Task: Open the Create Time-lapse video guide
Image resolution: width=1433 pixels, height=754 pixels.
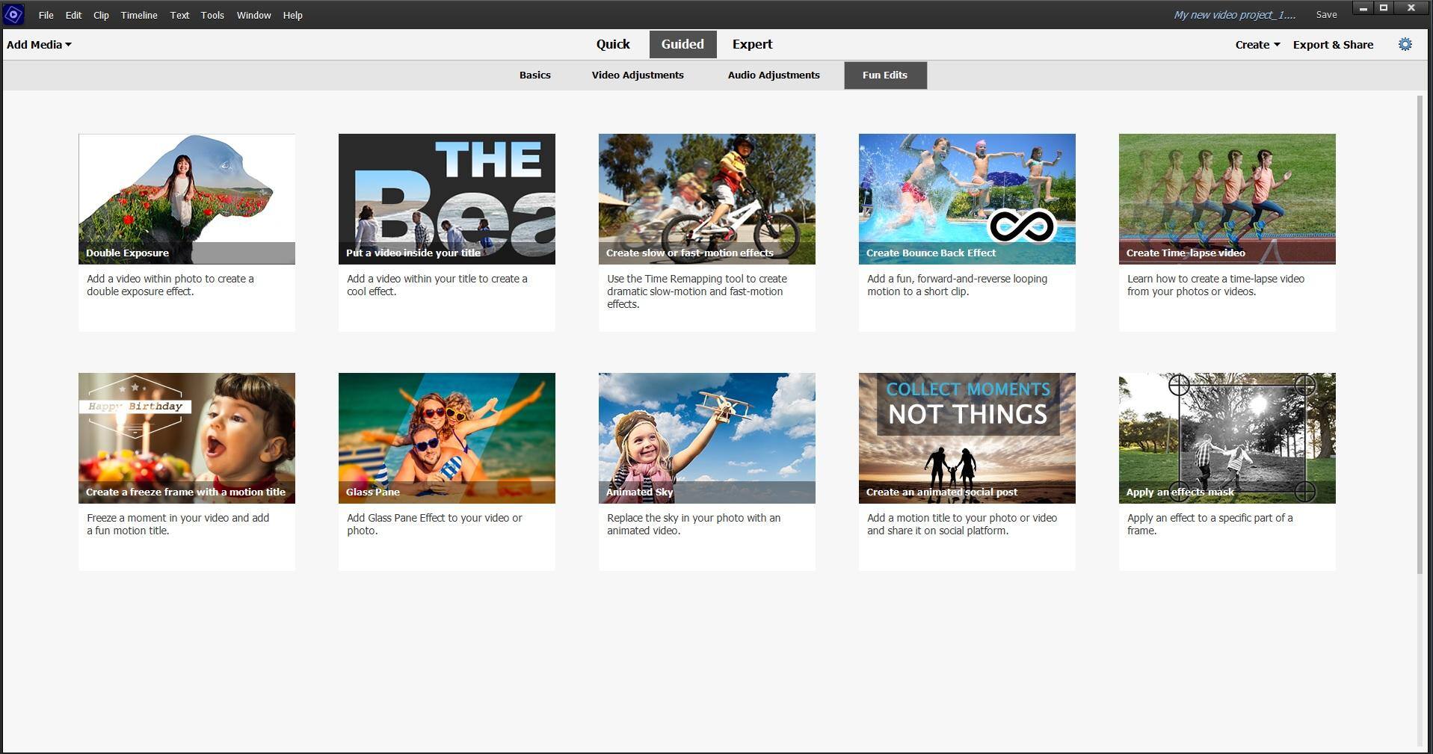Action: click(1227, 199)
